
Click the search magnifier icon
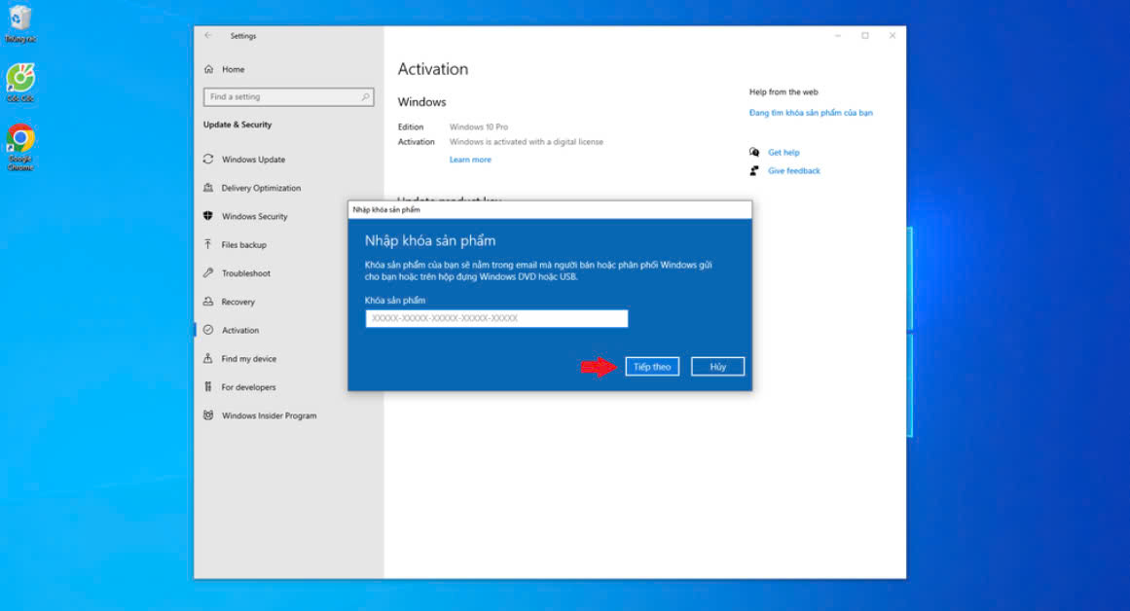[x=365, y=96]
